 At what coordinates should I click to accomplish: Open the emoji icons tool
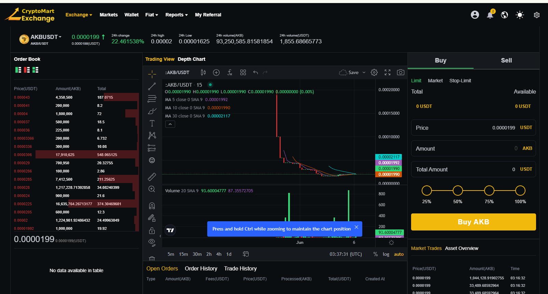coord(152,160)
